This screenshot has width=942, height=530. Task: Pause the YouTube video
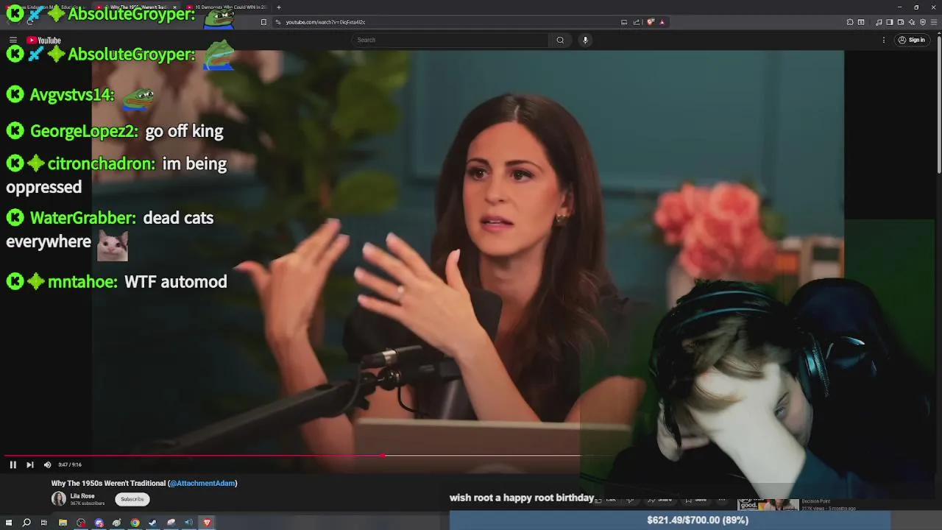13,464
